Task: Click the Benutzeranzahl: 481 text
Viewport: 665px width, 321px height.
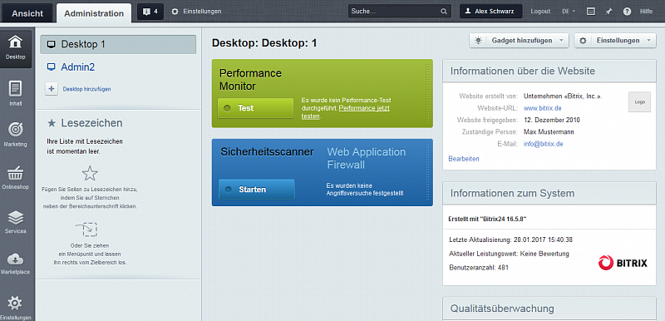Action: tap(479, 268)
